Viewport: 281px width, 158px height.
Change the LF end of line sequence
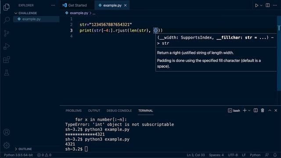click(244, 155)
